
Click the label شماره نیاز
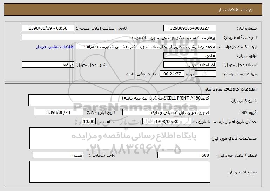pyautogui.click(x=247, y=28)
